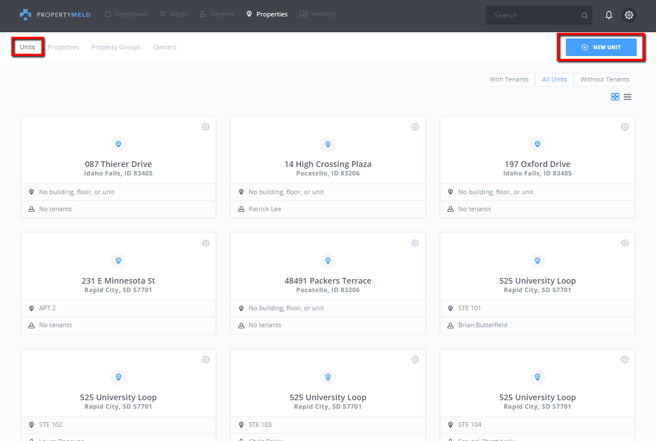This screenshot has width=656, height=441.
Task: Click the search magnifier icon
Action: click(585, 16)
